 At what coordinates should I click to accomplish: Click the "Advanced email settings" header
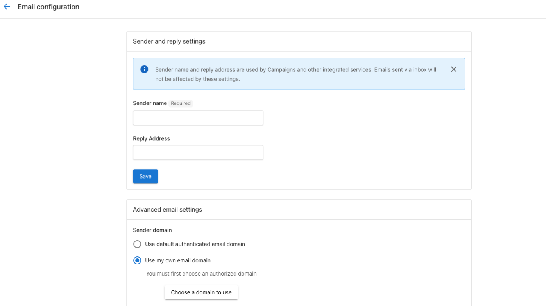(x=167, y=209)
